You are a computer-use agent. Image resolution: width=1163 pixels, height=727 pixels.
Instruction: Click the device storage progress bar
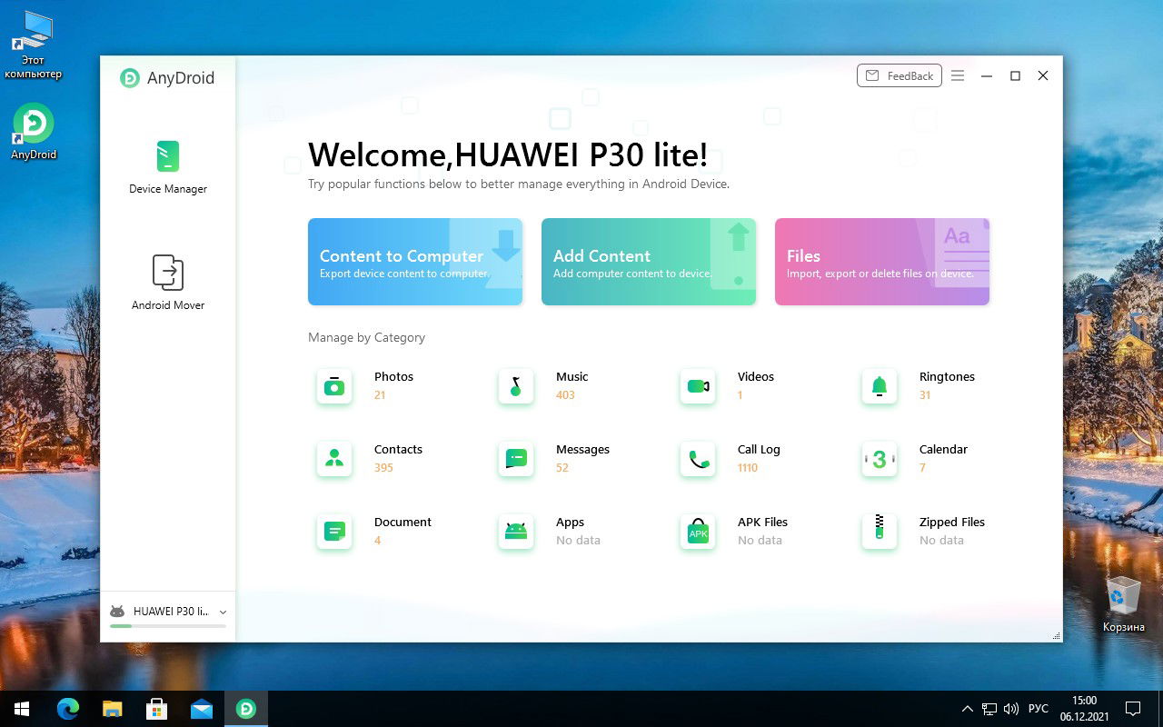click(x=168, y=626)
